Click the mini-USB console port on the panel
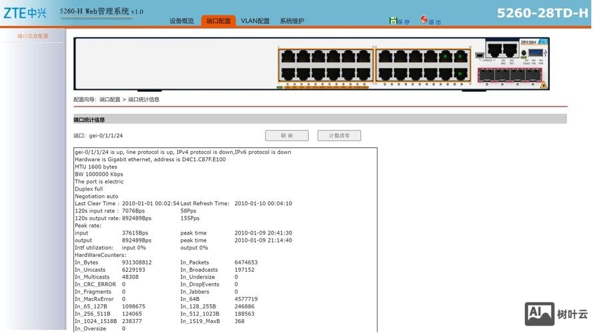593x333 pixels. tap(479, 56)
